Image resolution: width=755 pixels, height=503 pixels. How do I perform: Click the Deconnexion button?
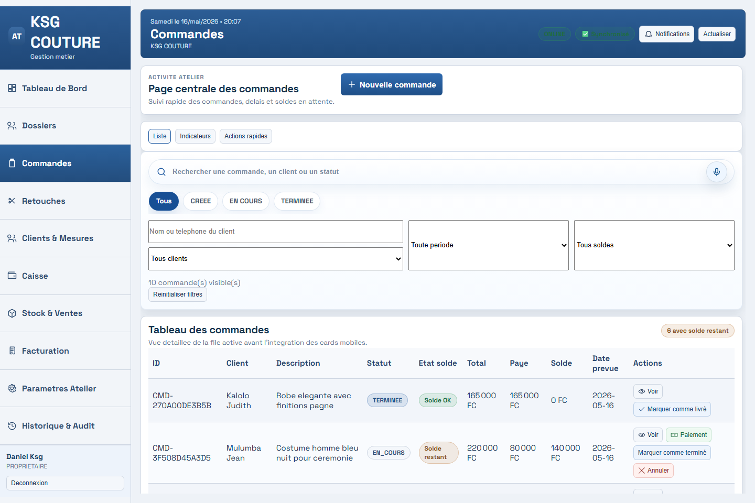coord(65,483)
